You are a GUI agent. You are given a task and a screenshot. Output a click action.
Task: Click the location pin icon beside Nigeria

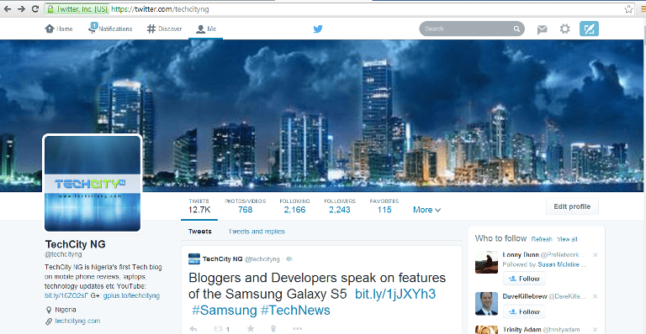49,311
